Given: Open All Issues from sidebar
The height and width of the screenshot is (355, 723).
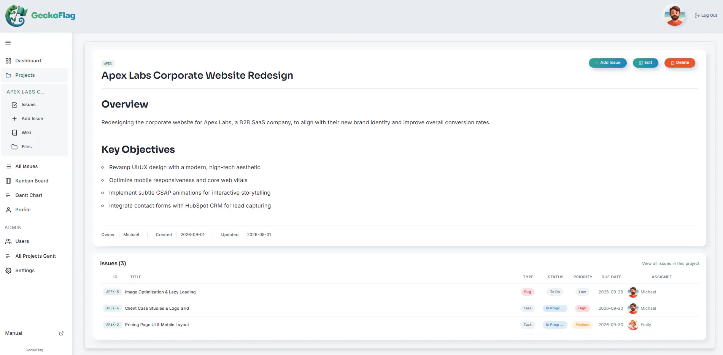Looking at the screenshot, I should pos(35,166).
